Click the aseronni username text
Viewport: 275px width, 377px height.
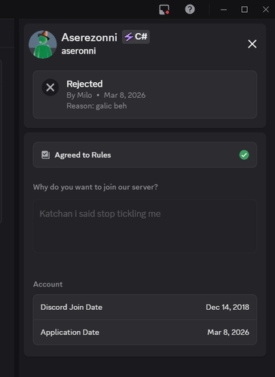click(78, 51)
